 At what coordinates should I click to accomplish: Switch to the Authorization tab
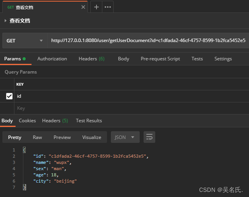pyautogui.click(x=52, y=59)
